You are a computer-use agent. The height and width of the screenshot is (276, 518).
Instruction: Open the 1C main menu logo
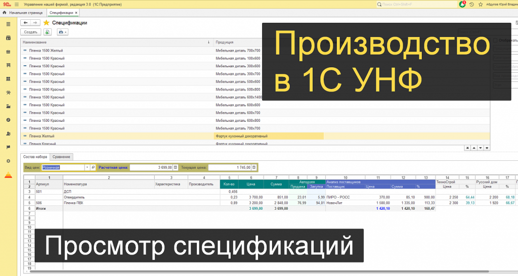(7, 4)
